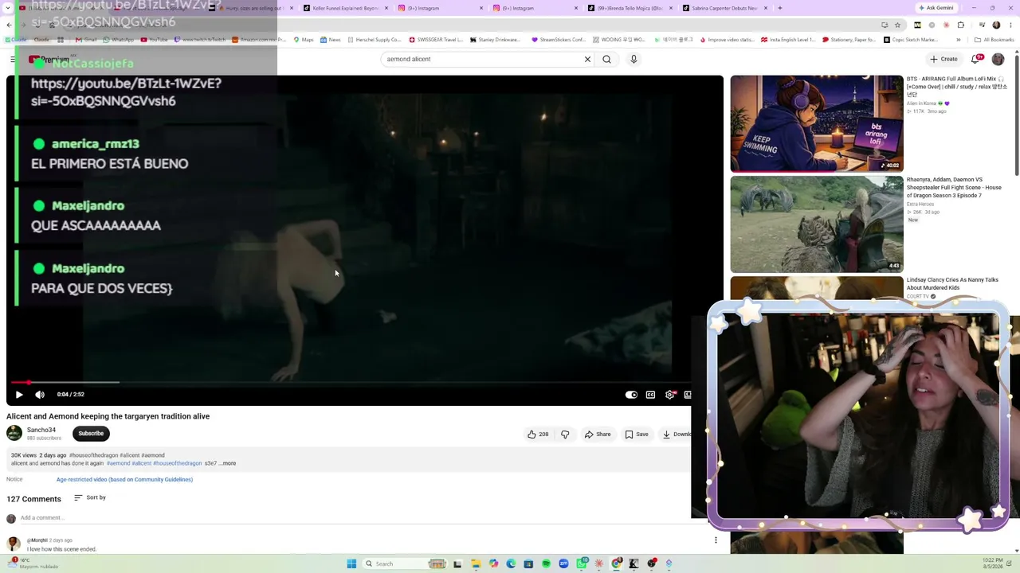This screenshot has height=573, width=1020.
Task: Open the comments Sort by menu
Action: [90, 497]
